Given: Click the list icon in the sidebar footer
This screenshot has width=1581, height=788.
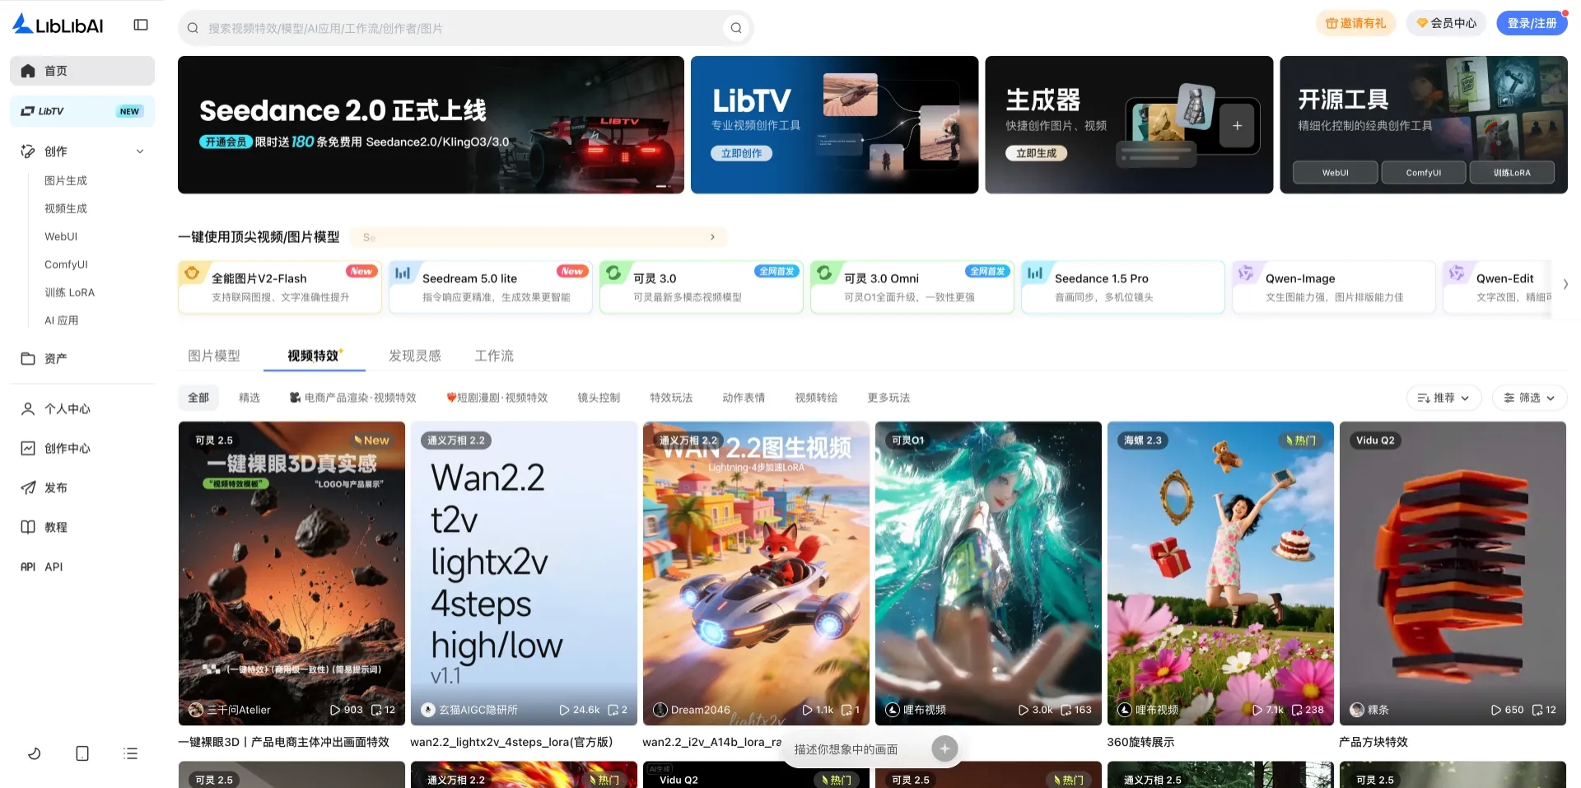Looking at the screenshot, I should point(130,753).
